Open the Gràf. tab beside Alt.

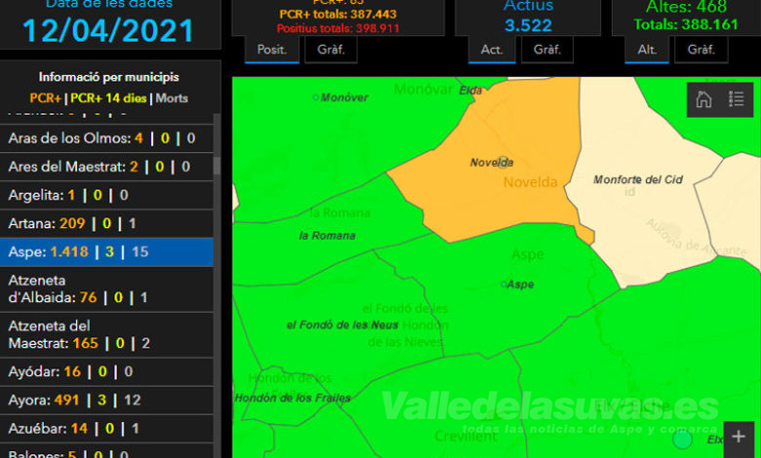tap(701, 50)
